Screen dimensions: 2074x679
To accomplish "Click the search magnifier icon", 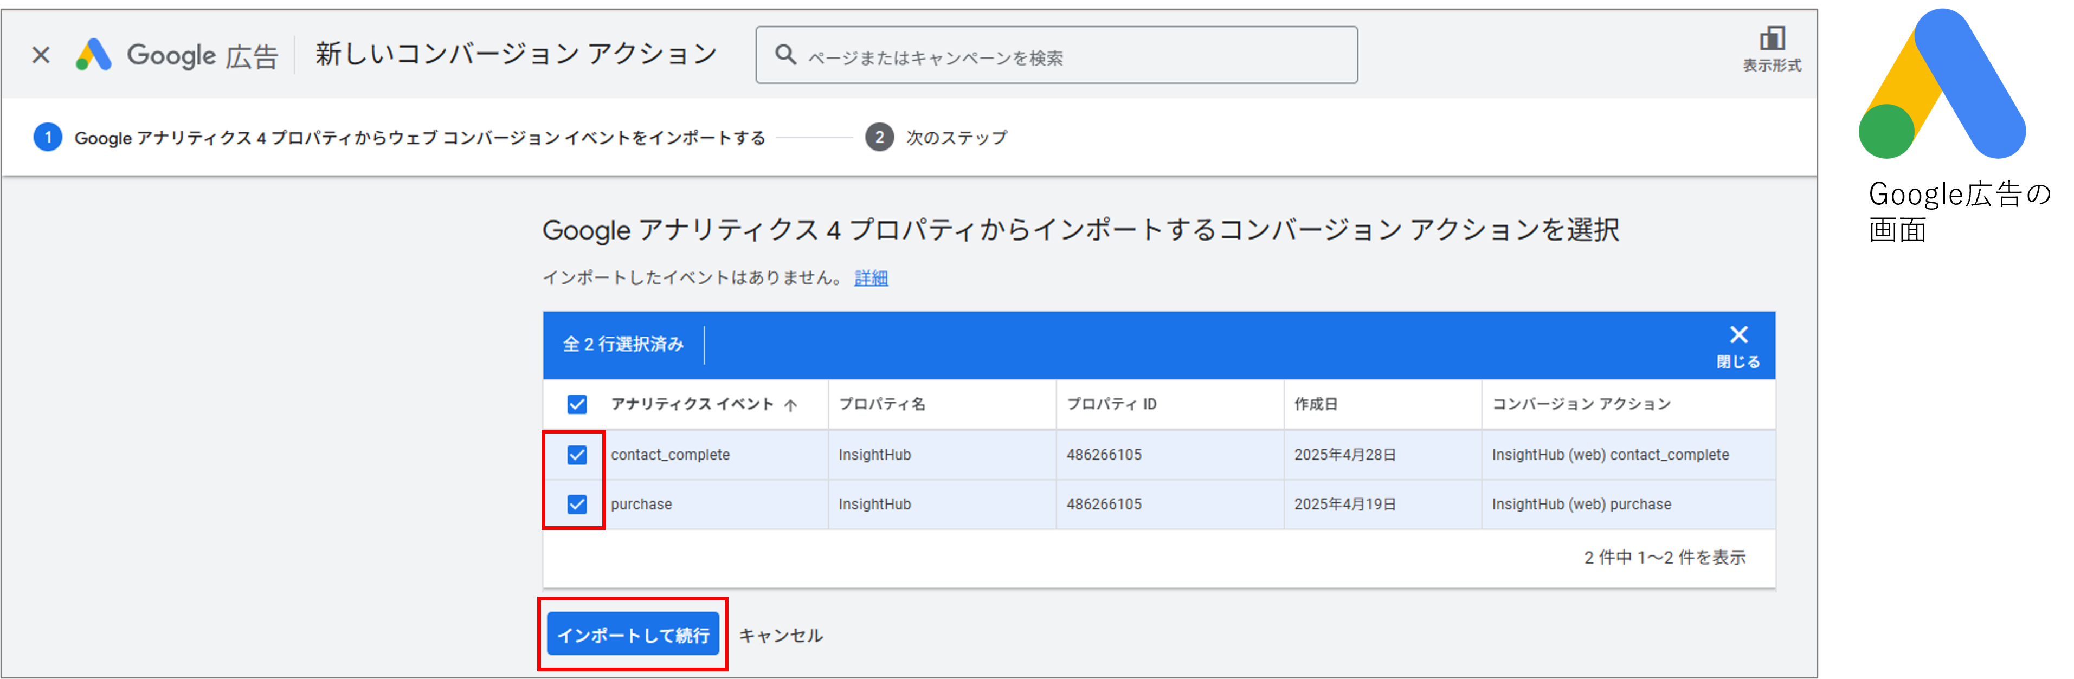I will click(785, 55).
